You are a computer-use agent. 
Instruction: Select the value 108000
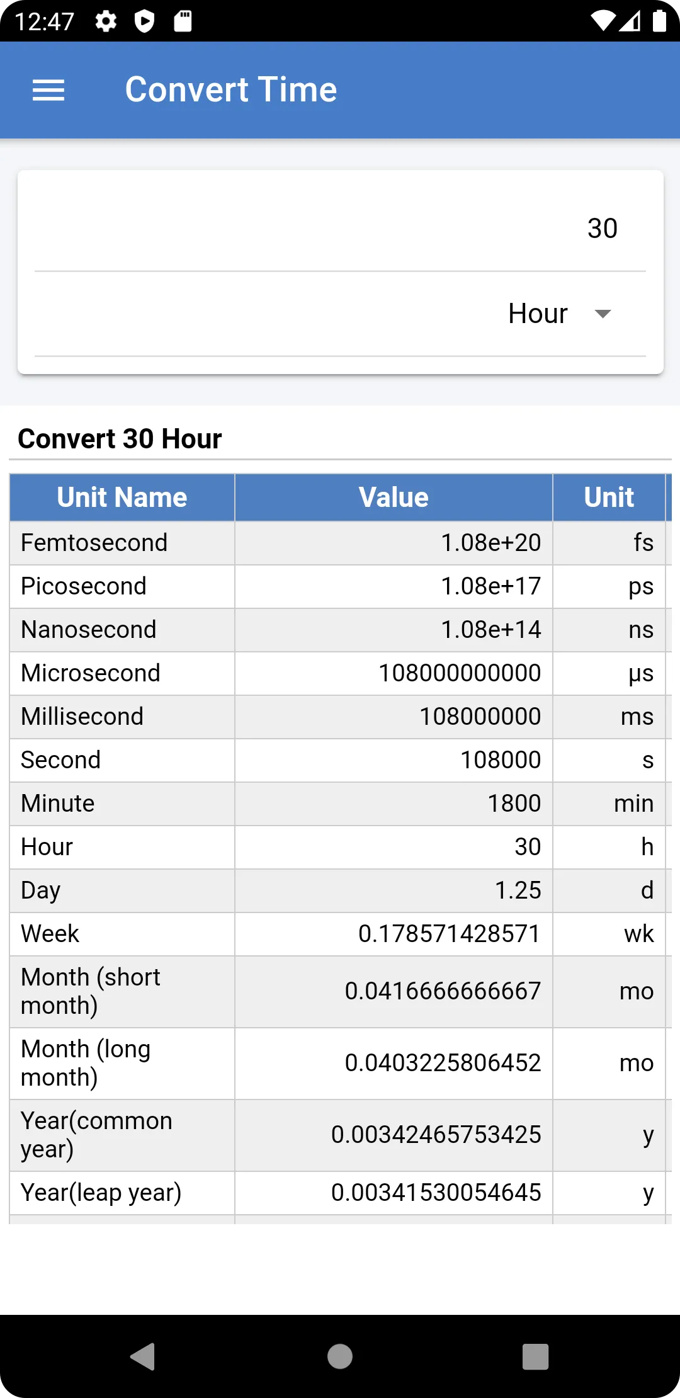501,760
